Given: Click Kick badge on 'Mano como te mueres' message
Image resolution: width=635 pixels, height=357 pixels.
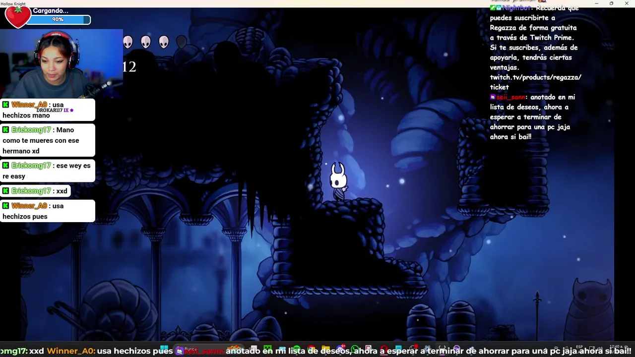Looking at the screenshot, I should click(x=5, y=130).
